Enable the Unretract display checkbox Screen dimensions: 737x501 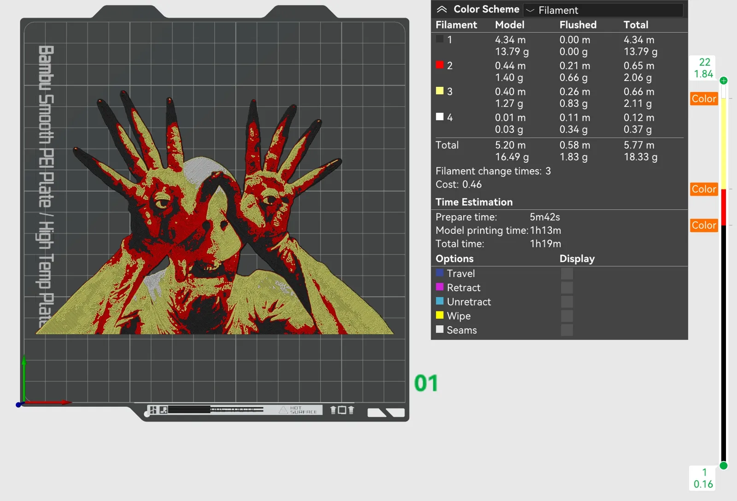point(567,302)
